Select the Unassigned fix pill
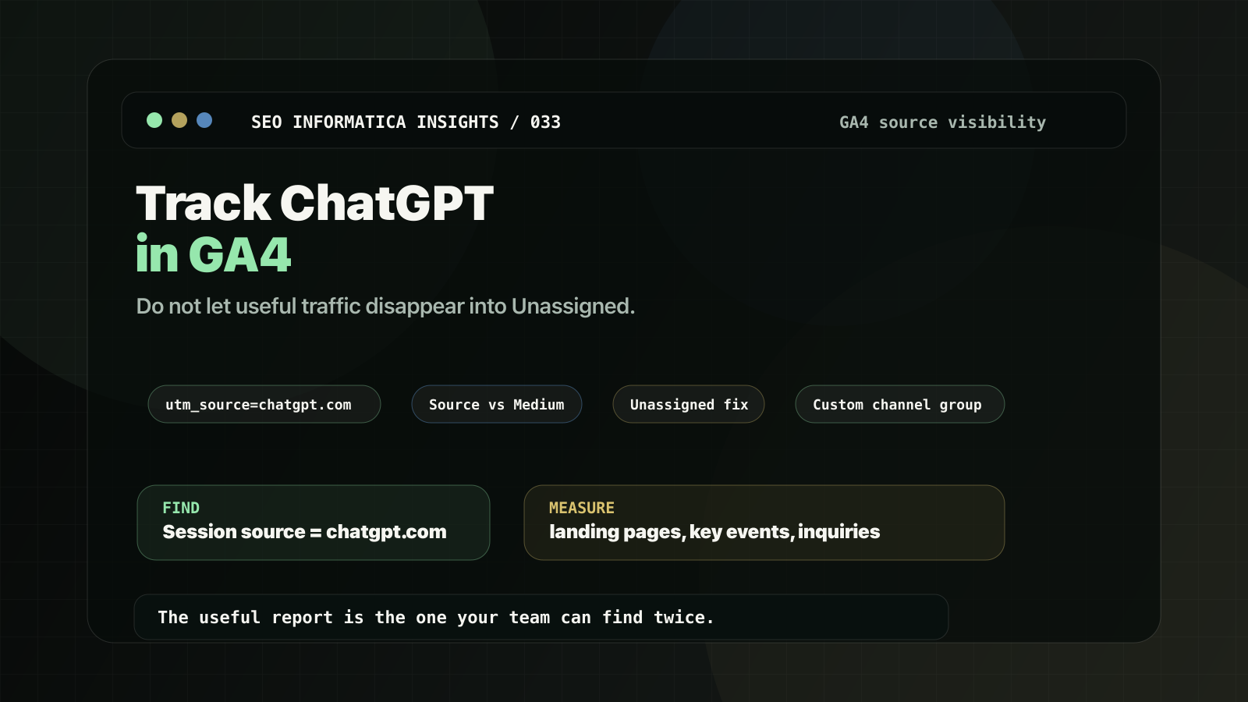 pos(689,404)
